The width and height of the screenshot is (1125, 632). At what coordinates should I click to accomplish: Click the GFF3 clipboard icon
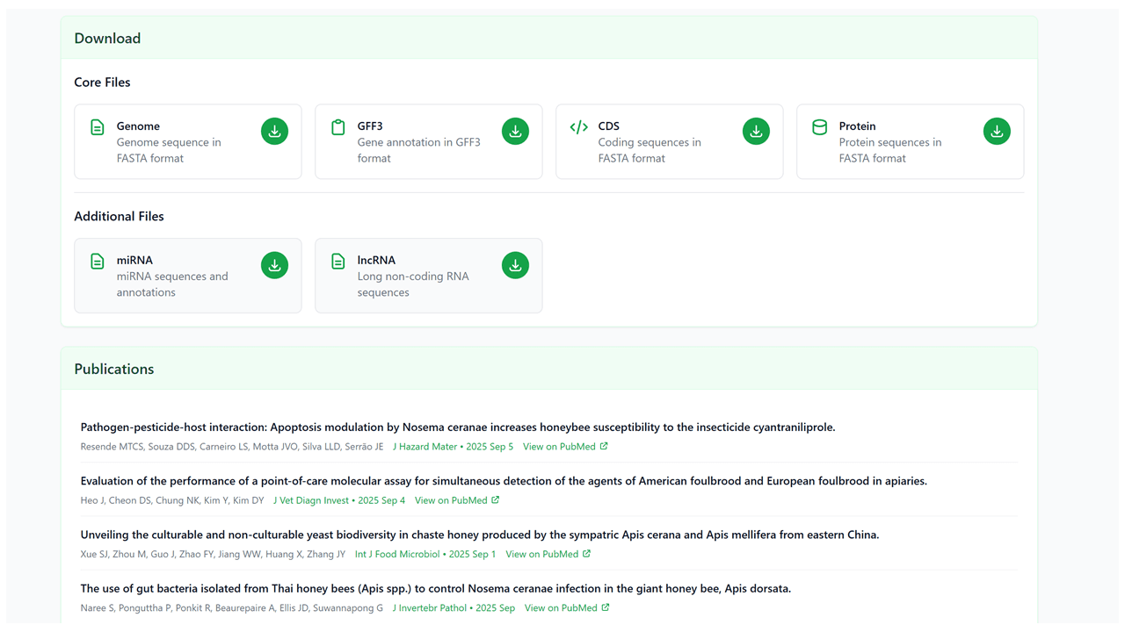pos(338,127)
